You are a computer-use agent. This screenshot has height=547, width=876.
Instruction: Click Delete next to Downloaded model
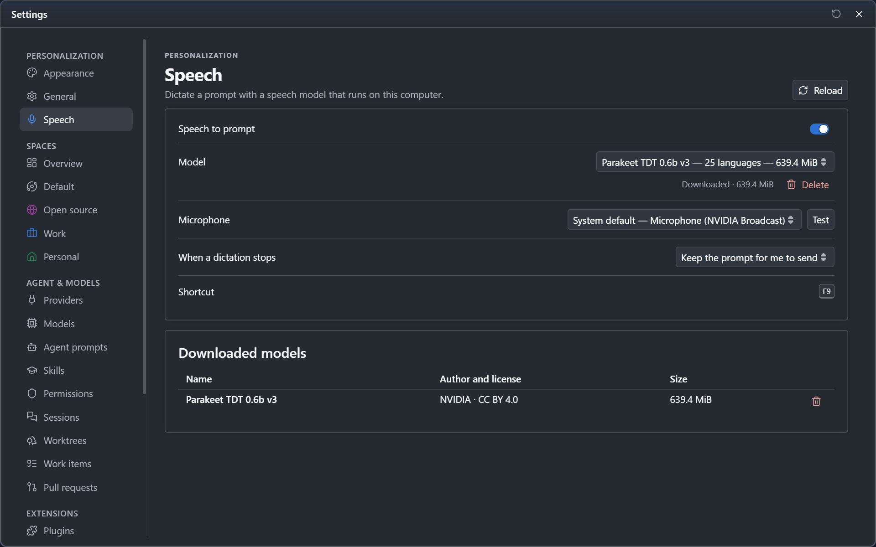point(808,185)
